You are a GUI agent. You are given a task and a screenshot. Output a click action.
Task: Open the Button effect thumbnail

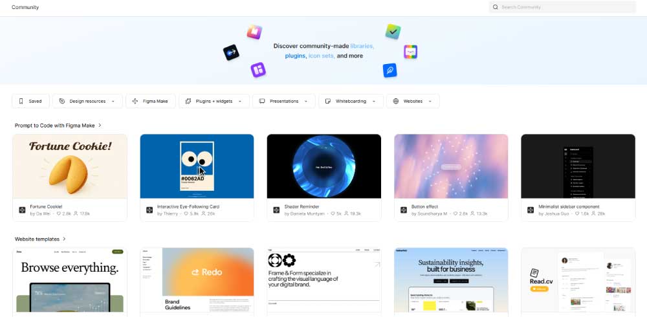[x=451, y=166]
